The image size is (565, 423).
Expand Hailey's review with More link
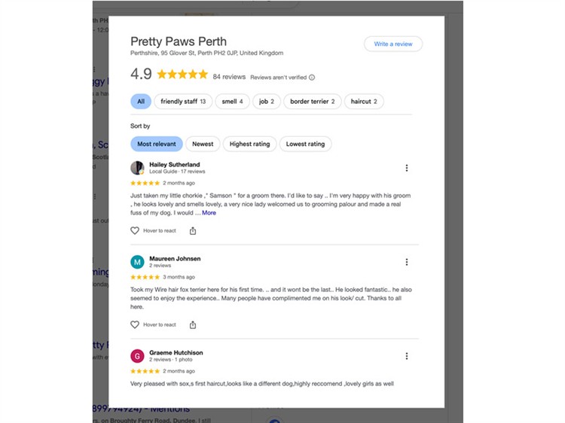[x=209, y=213]
